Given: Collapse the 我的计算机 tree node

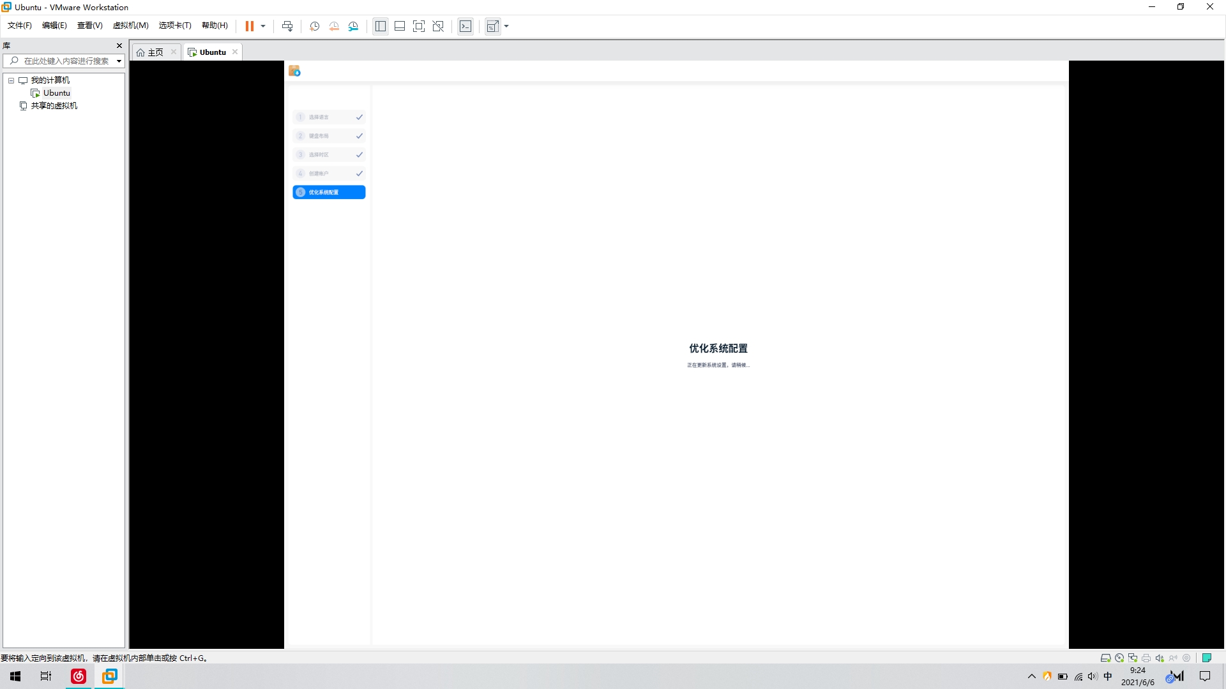Looking at the screenshot, I should (11, 80).
